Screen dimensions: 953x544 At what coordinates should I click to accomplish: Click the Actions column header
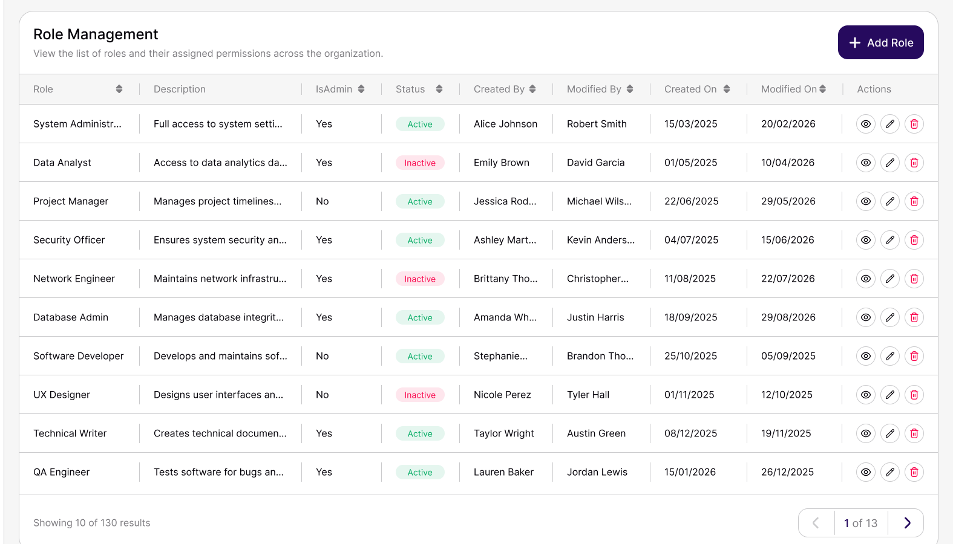pyautogui.click(x=874, y=89)
